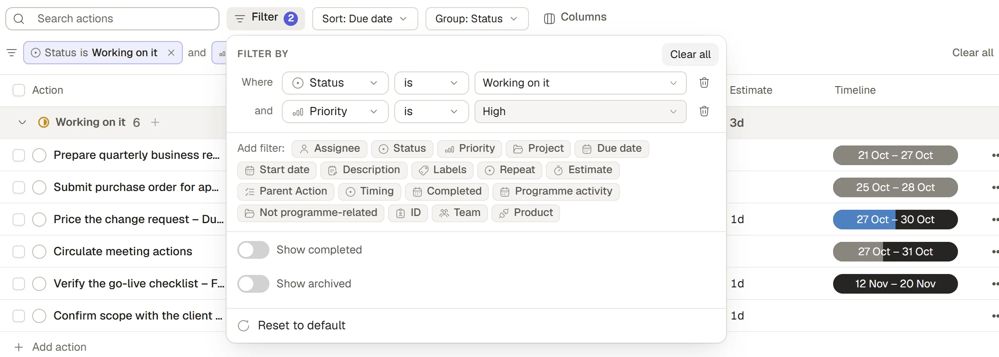The height and width of the screenshot is (357, 999).
Task: Click Clear all inside the Filter By panel
Action: tap(690, 54)
